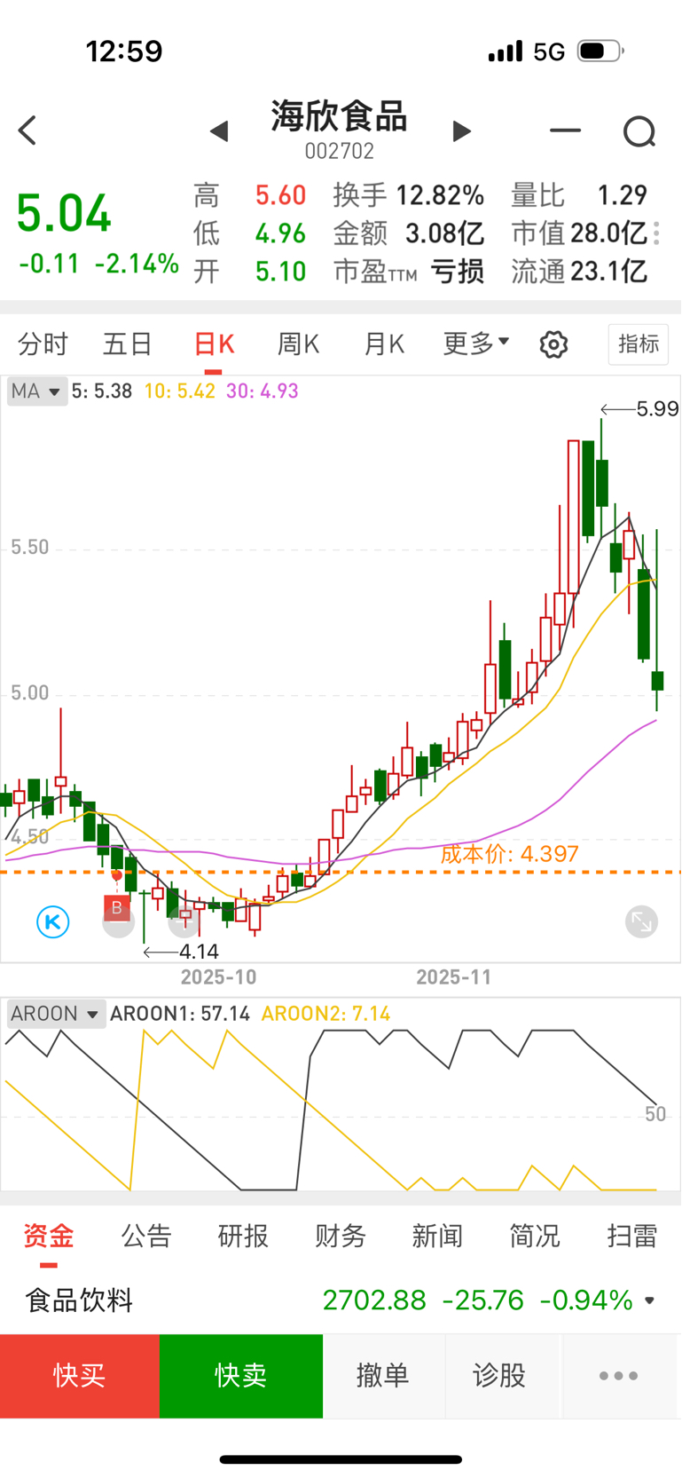Tap the 诊股 stock diagnosis button
Image resolution: width=682 pixels, height=1478 pixels.
click(499, 1376)
